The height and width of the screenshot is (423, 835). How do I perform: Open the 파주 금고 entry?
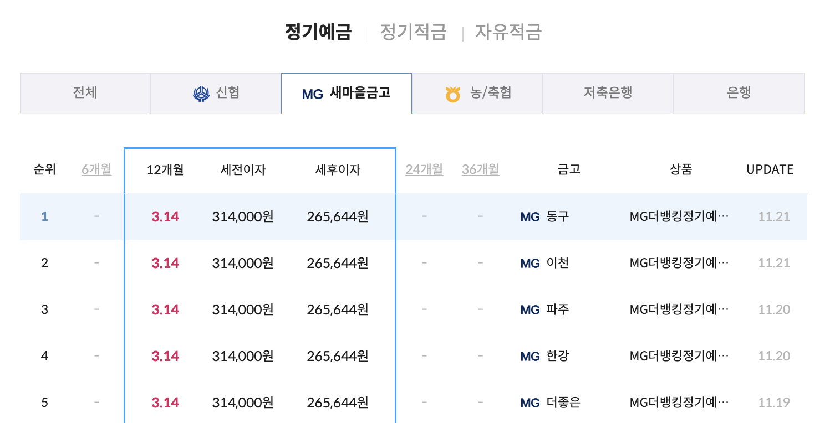558,309
